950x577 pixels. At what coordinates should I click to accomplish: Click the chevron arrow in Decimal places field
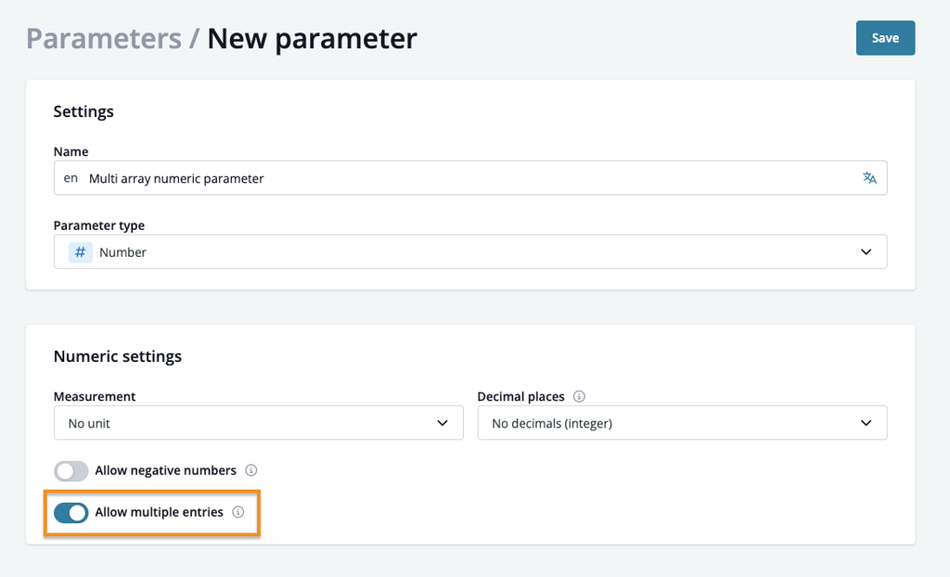point(866,423)
